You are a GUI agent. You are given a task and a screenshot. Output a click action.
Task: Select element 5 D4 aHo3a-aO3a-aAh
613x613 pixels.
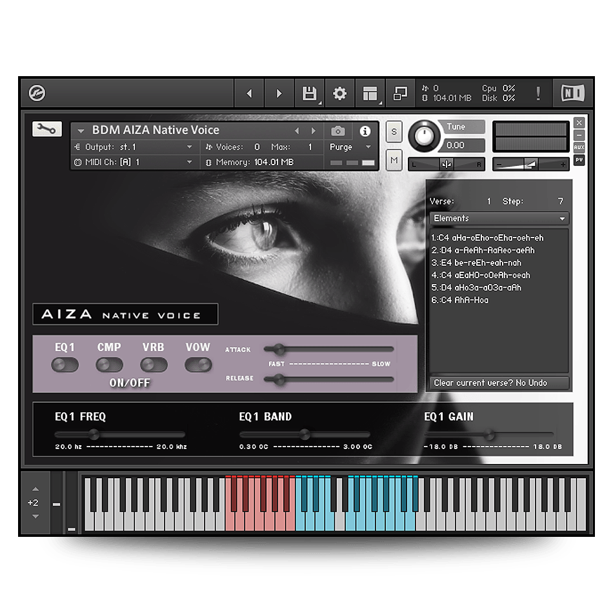(x=476, y=288)
